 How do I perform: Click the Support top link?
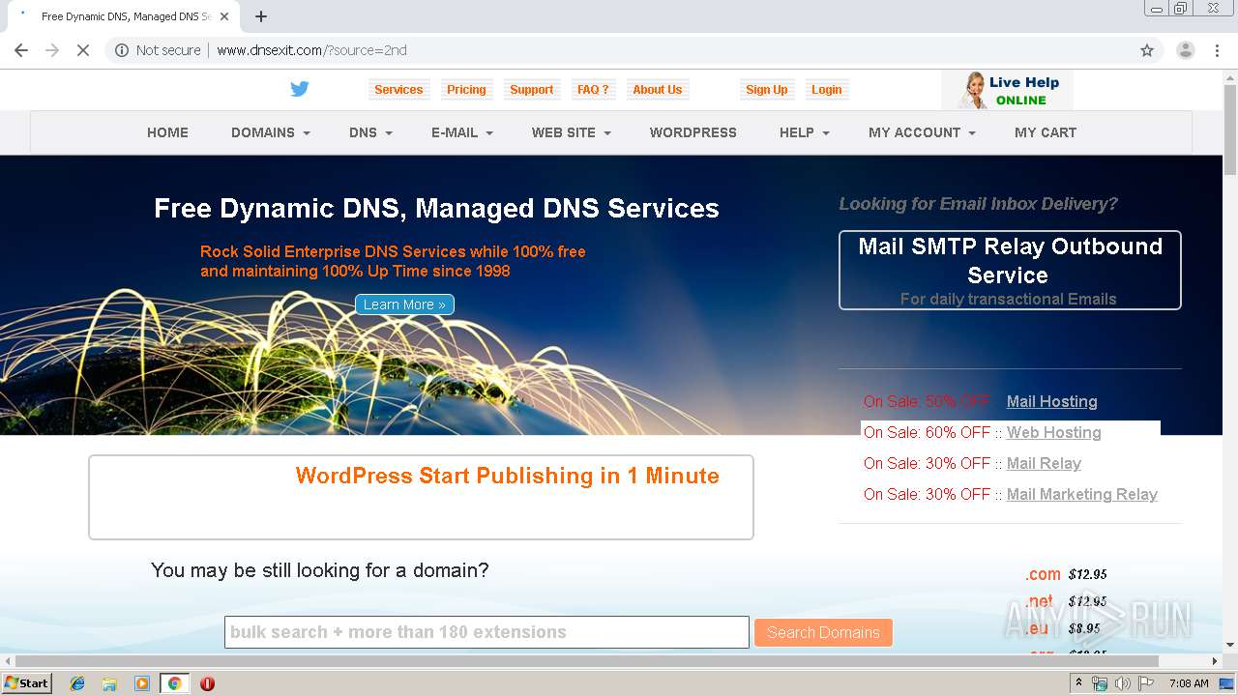532,90
